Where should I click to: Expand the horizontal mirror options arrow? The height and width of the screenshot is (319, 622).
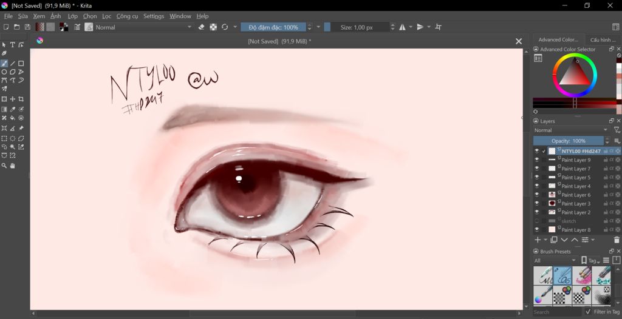click(x=411, y=27)
